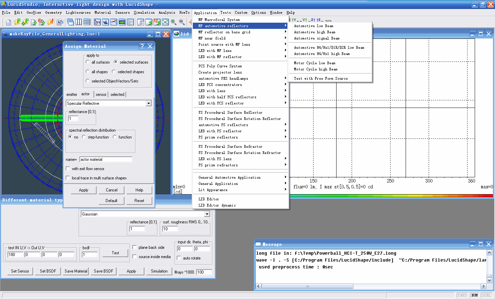Screen dimensions: 495x299
Task: Click the zoom in magnifier icon
Action: pyautogui.click(x=174, y=22)
